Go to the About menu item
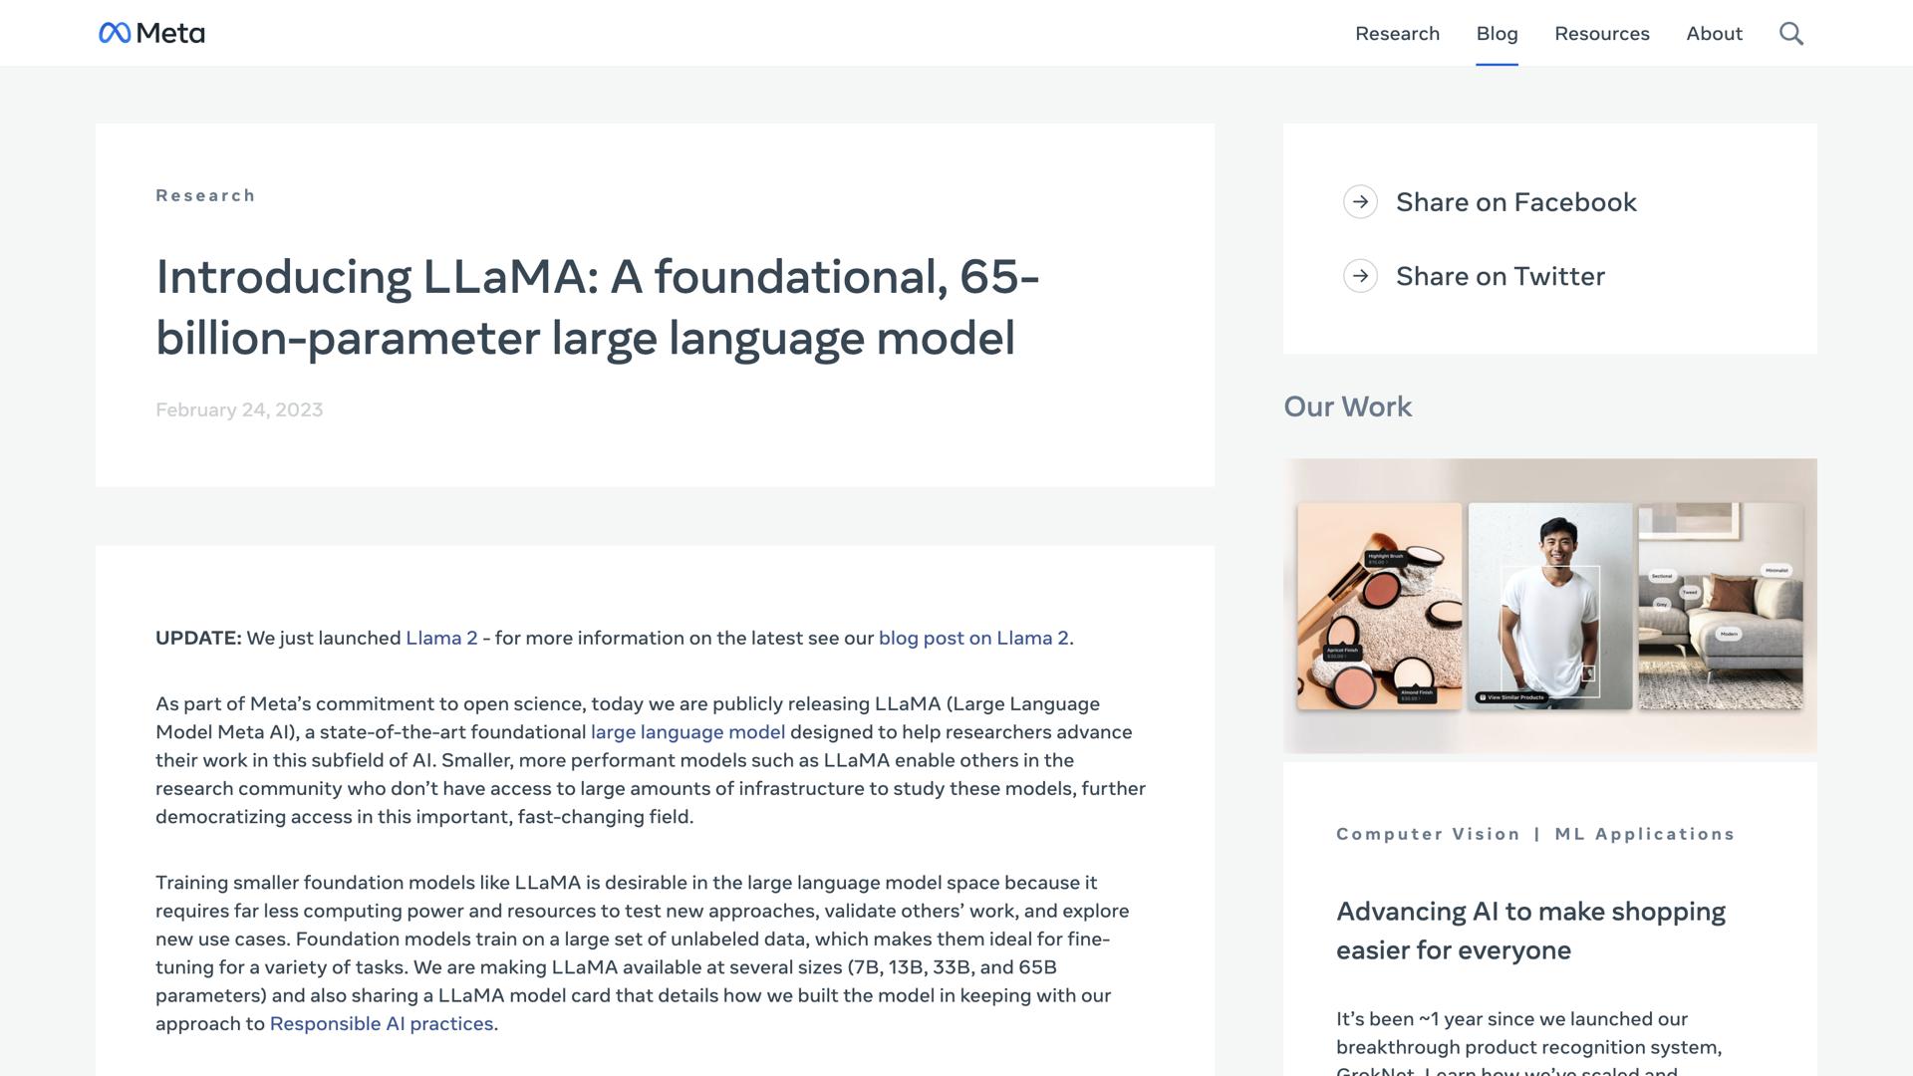The image size is (1913, 1076). (1714, 34)
